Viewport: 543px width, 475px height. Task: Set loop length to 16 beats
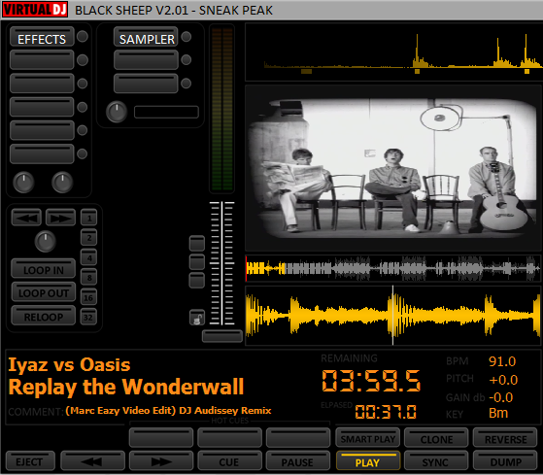tap(89, 297)
